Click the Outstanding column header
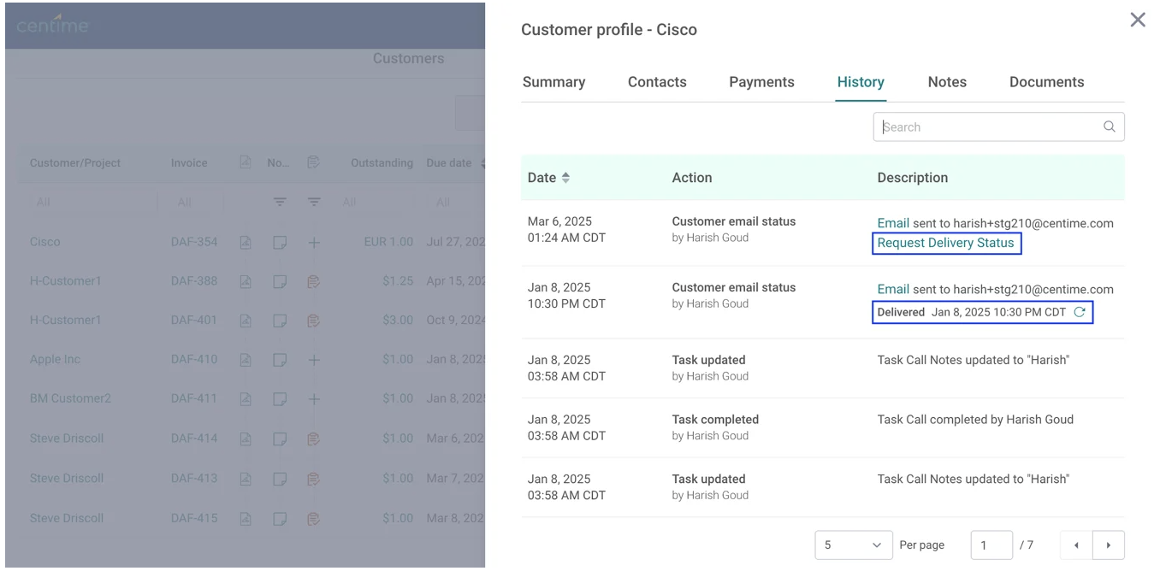This screenshot has height=571, width=1160. click(x=382, y=163)
